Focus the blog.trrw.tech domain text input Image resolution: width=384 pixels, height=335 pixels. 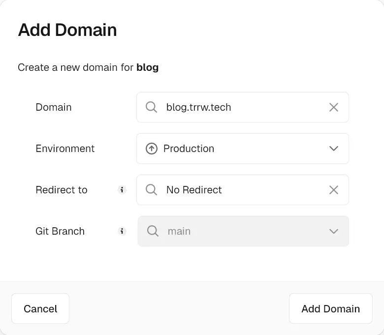(x=241, y=107)
